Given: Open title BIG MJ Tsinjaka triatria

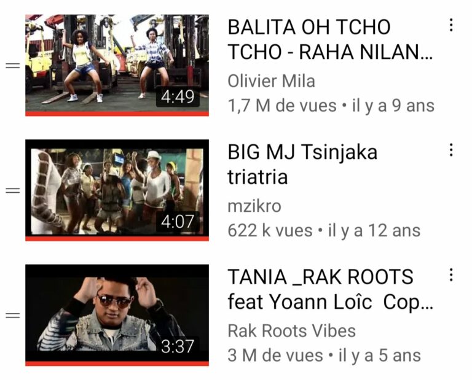Looking at the screenshot, I should (x=302, y=164).
